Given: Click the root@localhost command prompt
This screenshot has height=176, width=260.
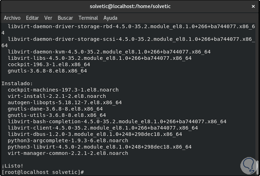Looking at the screenshot, I should [42, 172].
